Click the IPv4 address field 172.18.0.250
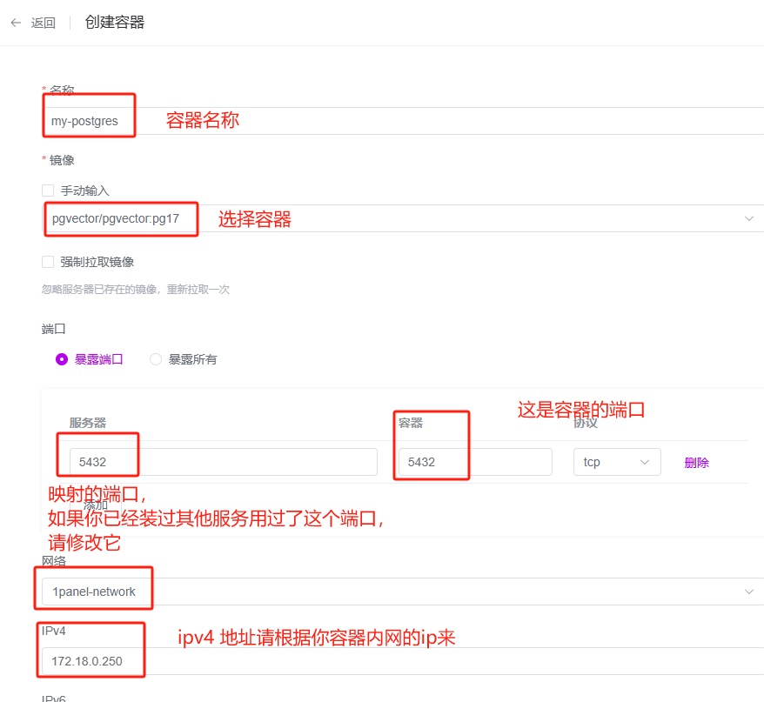This screenshot has width=764, height=702. (x=403, y=661)
